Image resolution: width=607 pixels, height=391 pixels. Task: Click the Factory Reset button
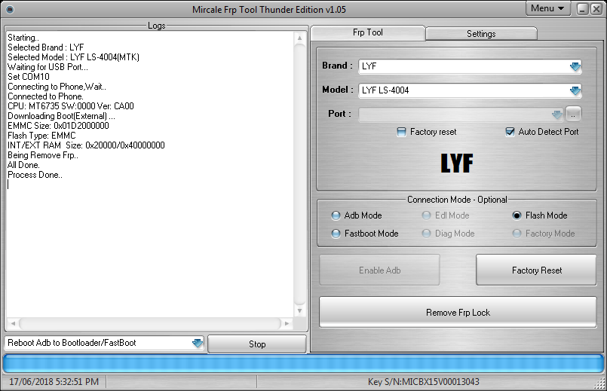pyautogui.click(x=536, y=270)
